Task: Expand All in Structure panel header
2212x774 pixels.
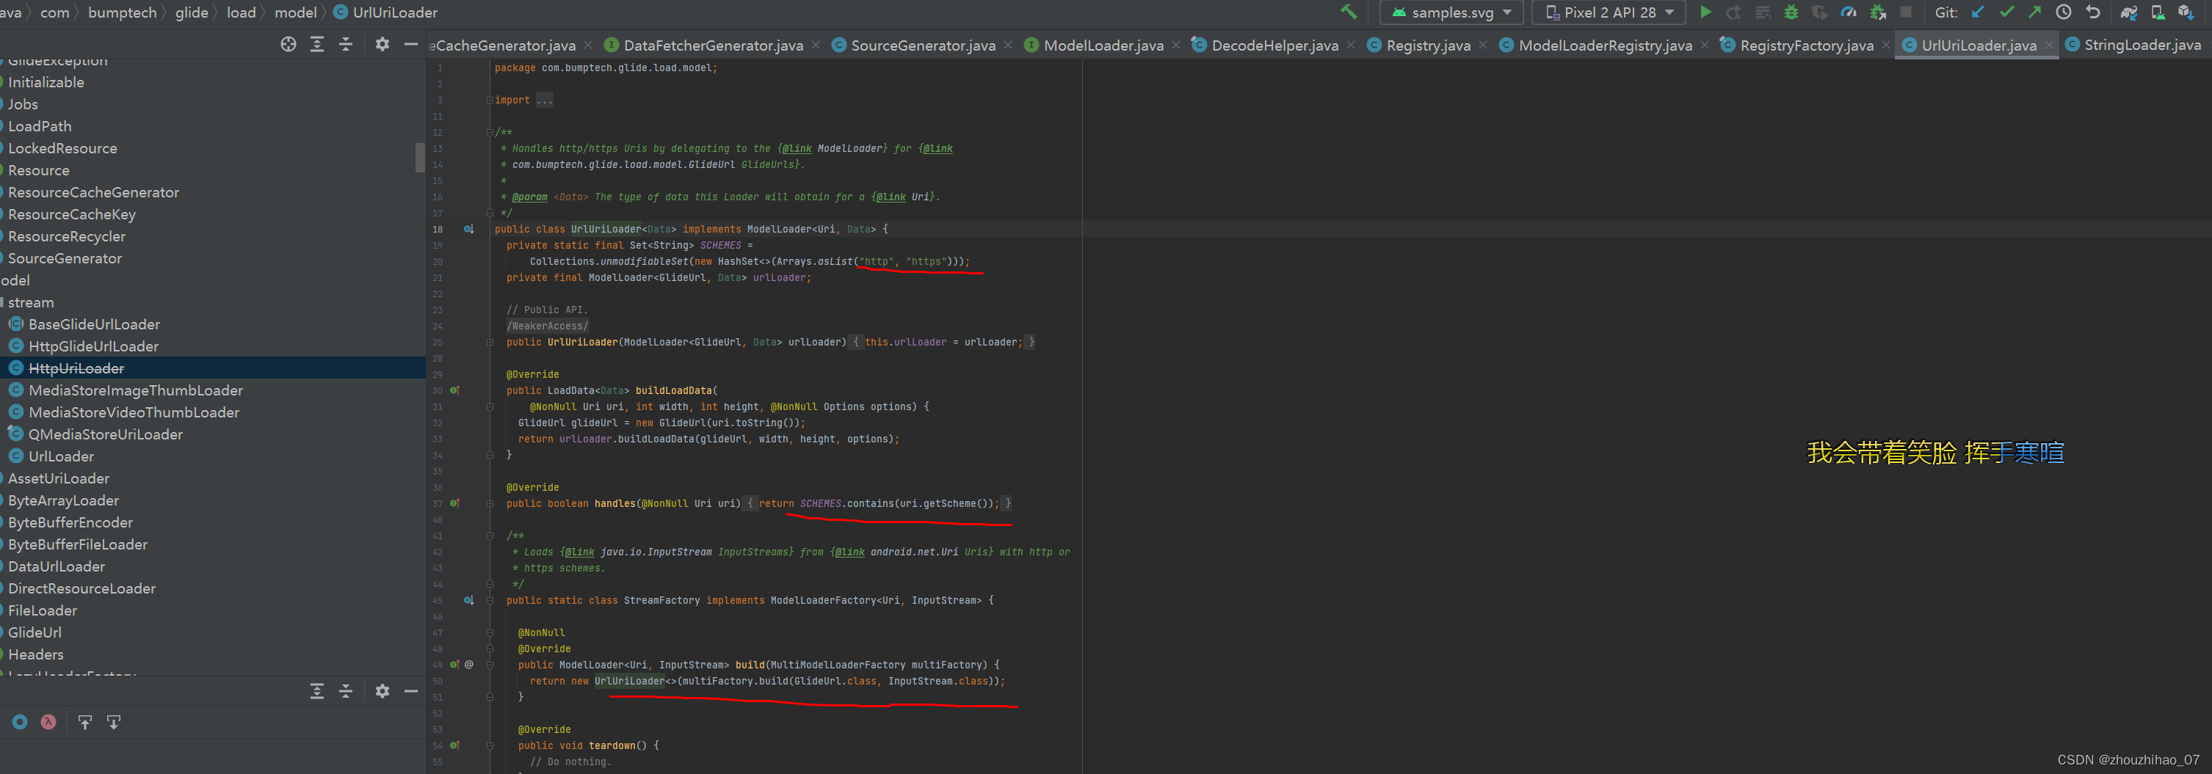Action: tap(317, 691)
